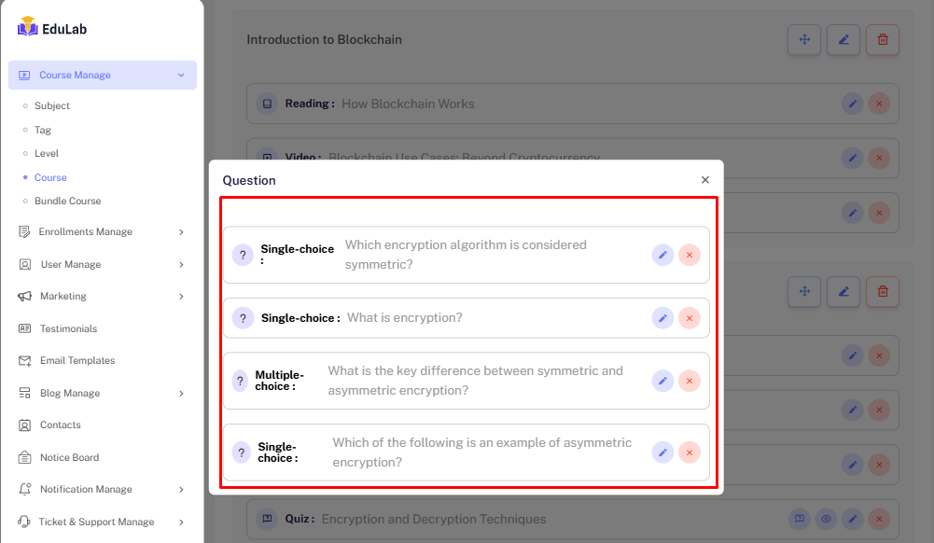Screen dimensions: 934x543
Task: Open the Testimonials page
Action: 68,329
